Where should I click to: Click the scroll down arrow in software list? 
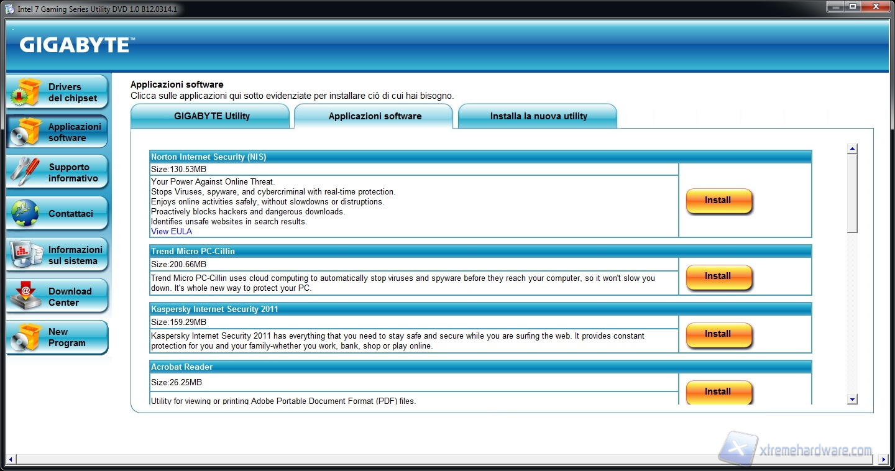coord(852,400)
